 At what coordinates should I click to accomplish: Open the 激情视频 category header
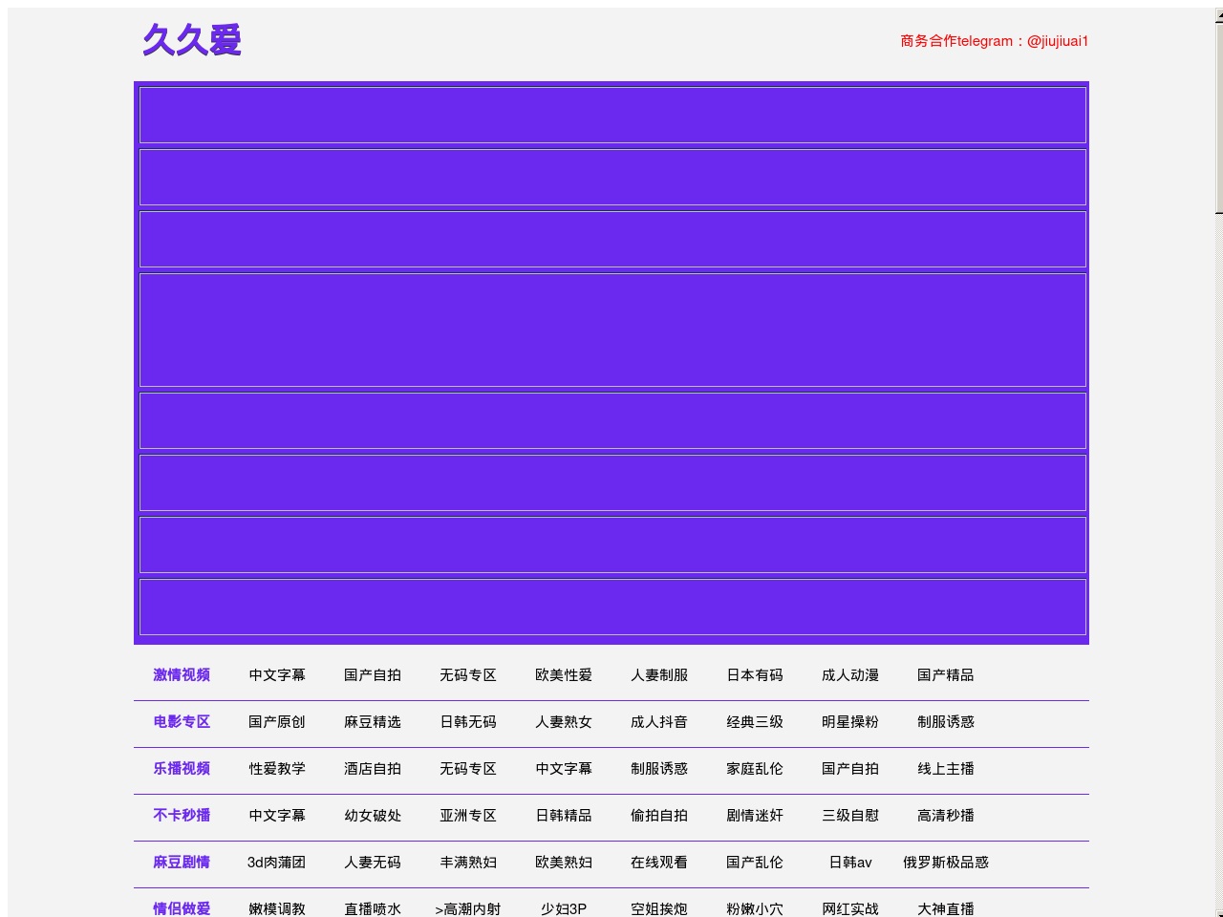[182, 674]
